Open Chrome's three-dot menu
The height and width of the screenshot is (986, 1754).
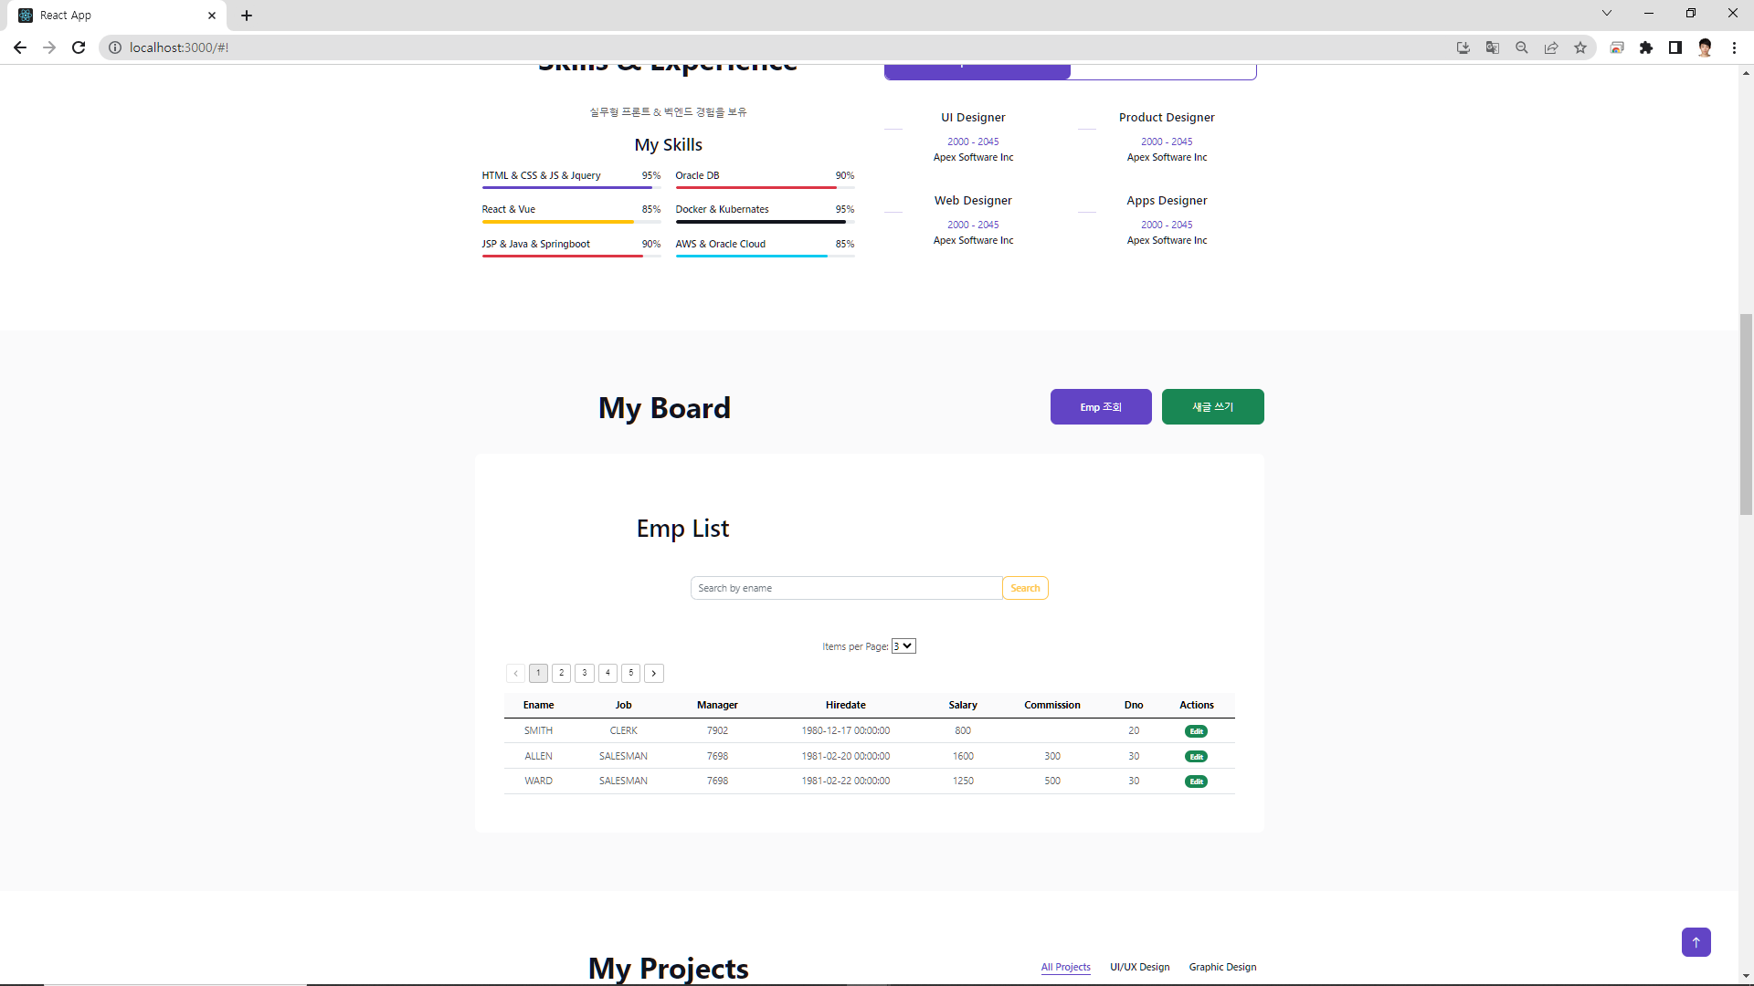(x=1734, y=47)
